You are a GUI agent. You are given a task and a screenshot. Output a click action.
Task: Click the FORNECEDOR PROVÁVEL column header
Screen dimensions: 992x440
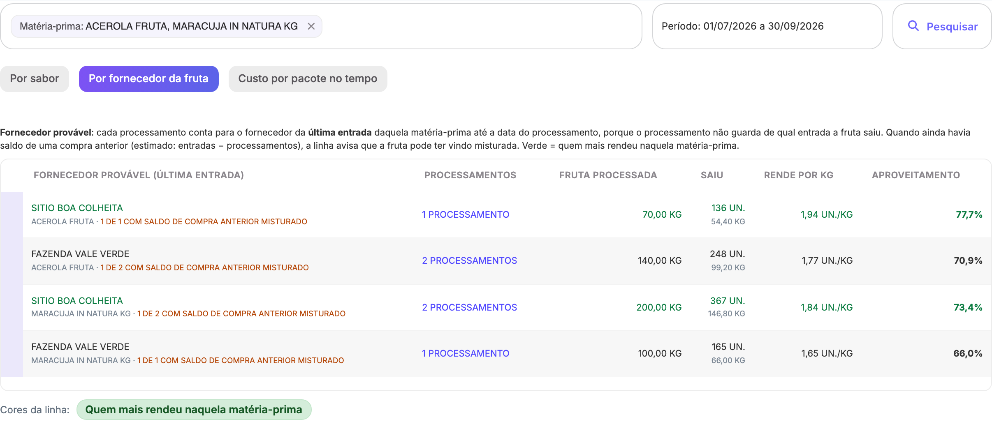click(x=139, y=175)
